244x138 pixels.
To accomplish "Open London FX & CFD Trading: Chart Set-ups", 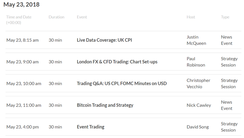I will tap(117, 62).
